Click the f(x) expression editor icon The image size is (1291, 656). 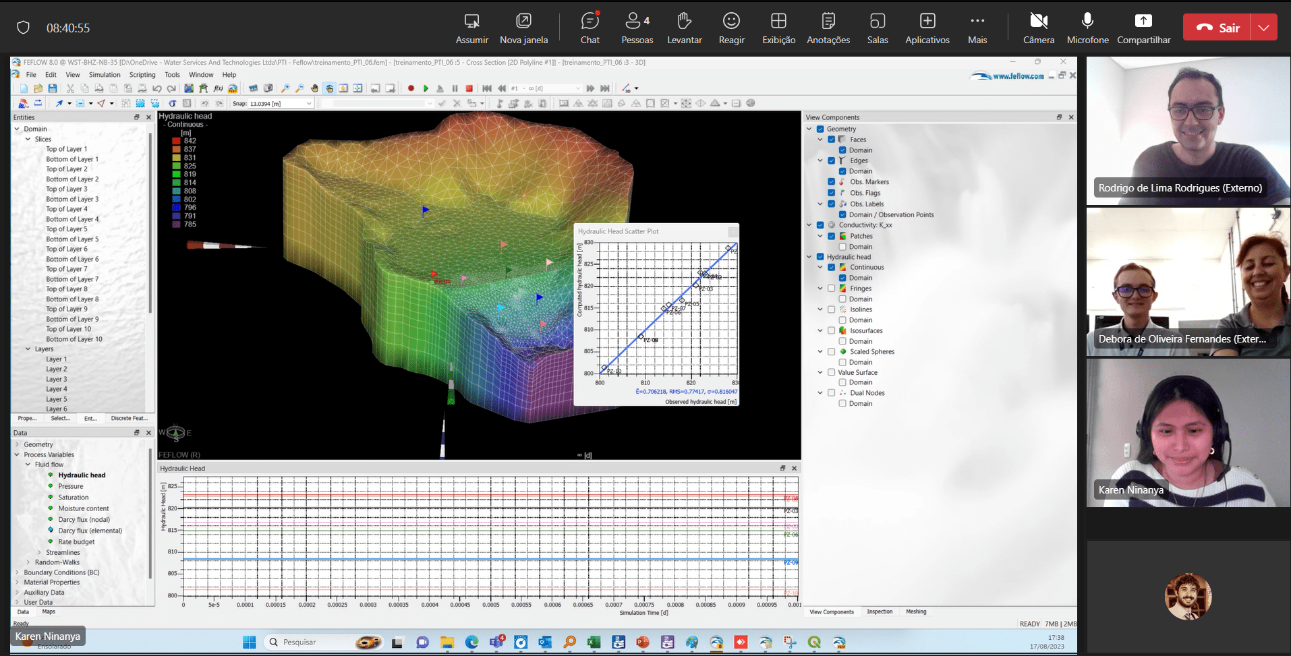[218, 88]
